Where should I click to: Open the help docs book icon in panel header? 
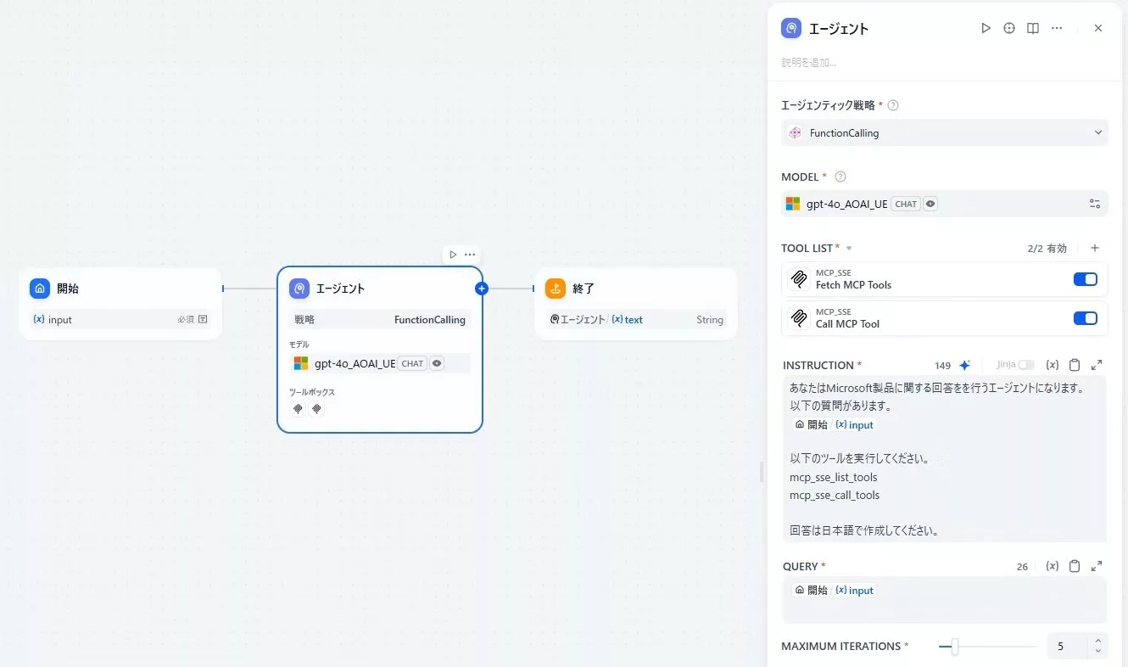click(x=1033, y=28)
